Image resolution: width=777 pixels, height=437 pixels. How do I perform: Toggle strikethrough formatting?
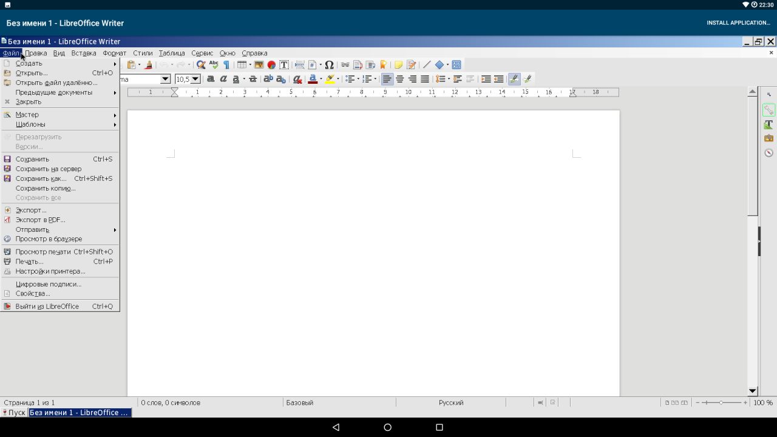pyautogui.click(x=253, y=79)
